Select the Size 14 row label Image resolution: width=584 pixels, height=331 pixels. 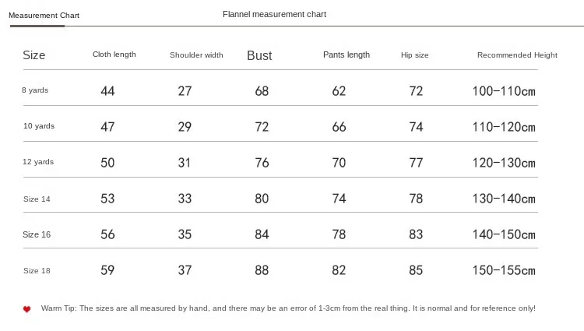(37, 199)
